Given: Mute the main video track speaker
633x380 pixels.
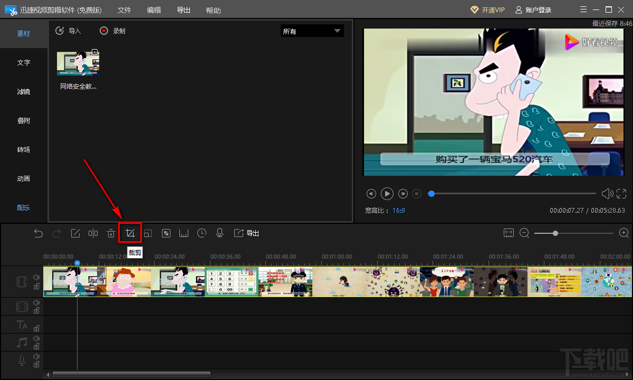Looking at the screenshot, I should tap(36, 277).
